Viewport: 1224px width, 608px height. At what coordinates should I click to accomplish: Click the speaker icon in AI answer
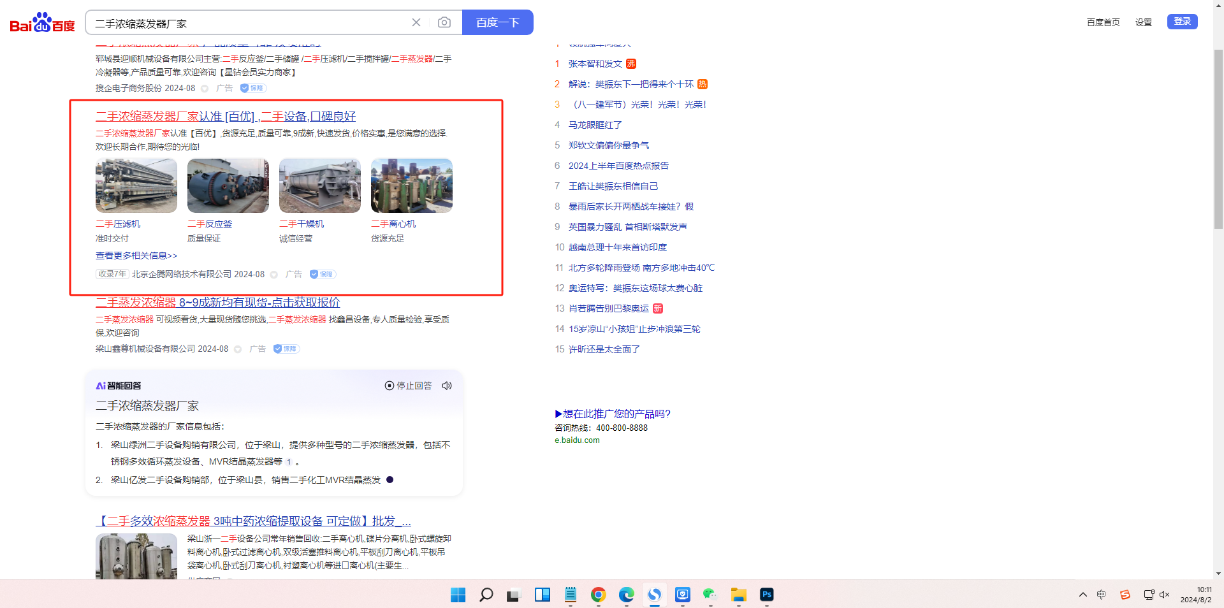447,386
